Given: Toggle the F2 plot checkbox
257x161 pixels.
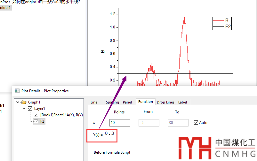Looking at the screenshot, I should pyautogui.click(x=36, y=121).
